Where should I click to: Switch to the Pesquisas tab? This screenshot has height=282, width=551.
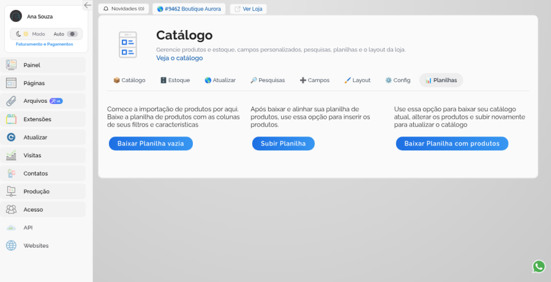pyautogui.click(x=268, y=80)
